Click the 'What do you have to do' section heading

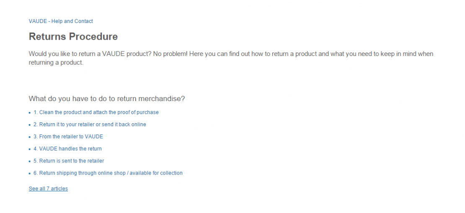point(107,99)
